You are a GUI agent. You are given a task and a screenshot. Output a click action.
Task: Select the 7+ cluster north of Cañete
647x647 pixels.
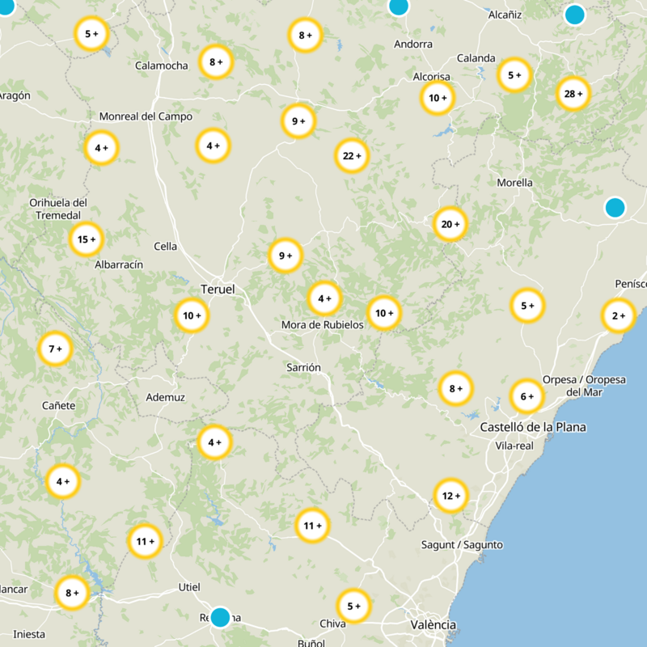click(x=54, y=348)
